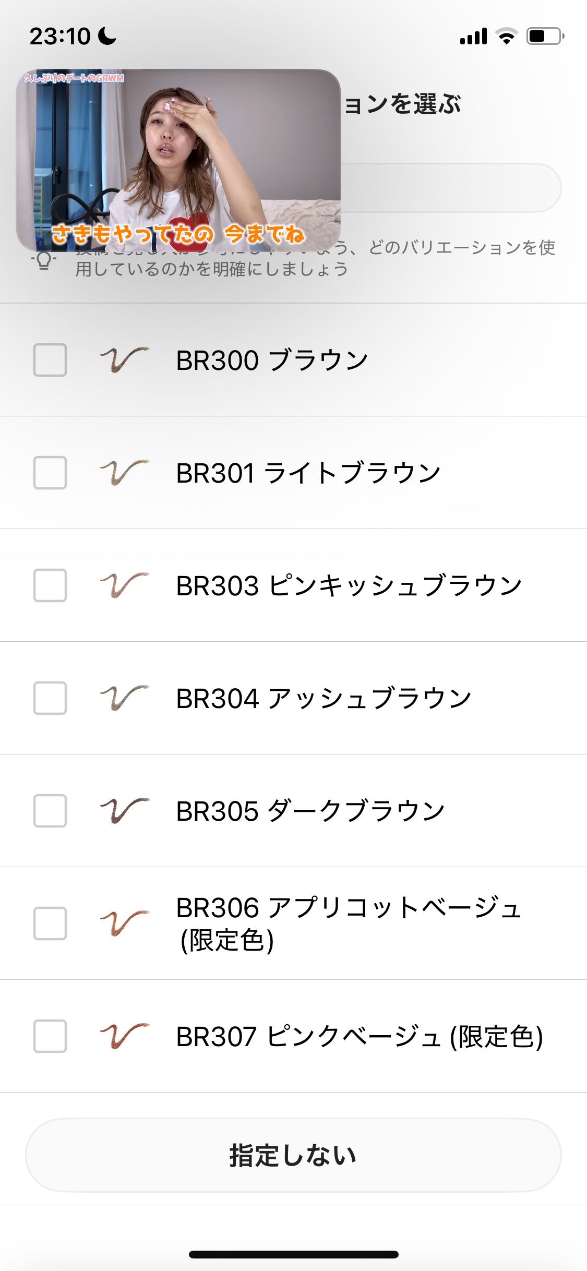Tap the BR301 light brown swatch icon
The width and height of the screenshot is (587, 1271).
pos(124,473)
